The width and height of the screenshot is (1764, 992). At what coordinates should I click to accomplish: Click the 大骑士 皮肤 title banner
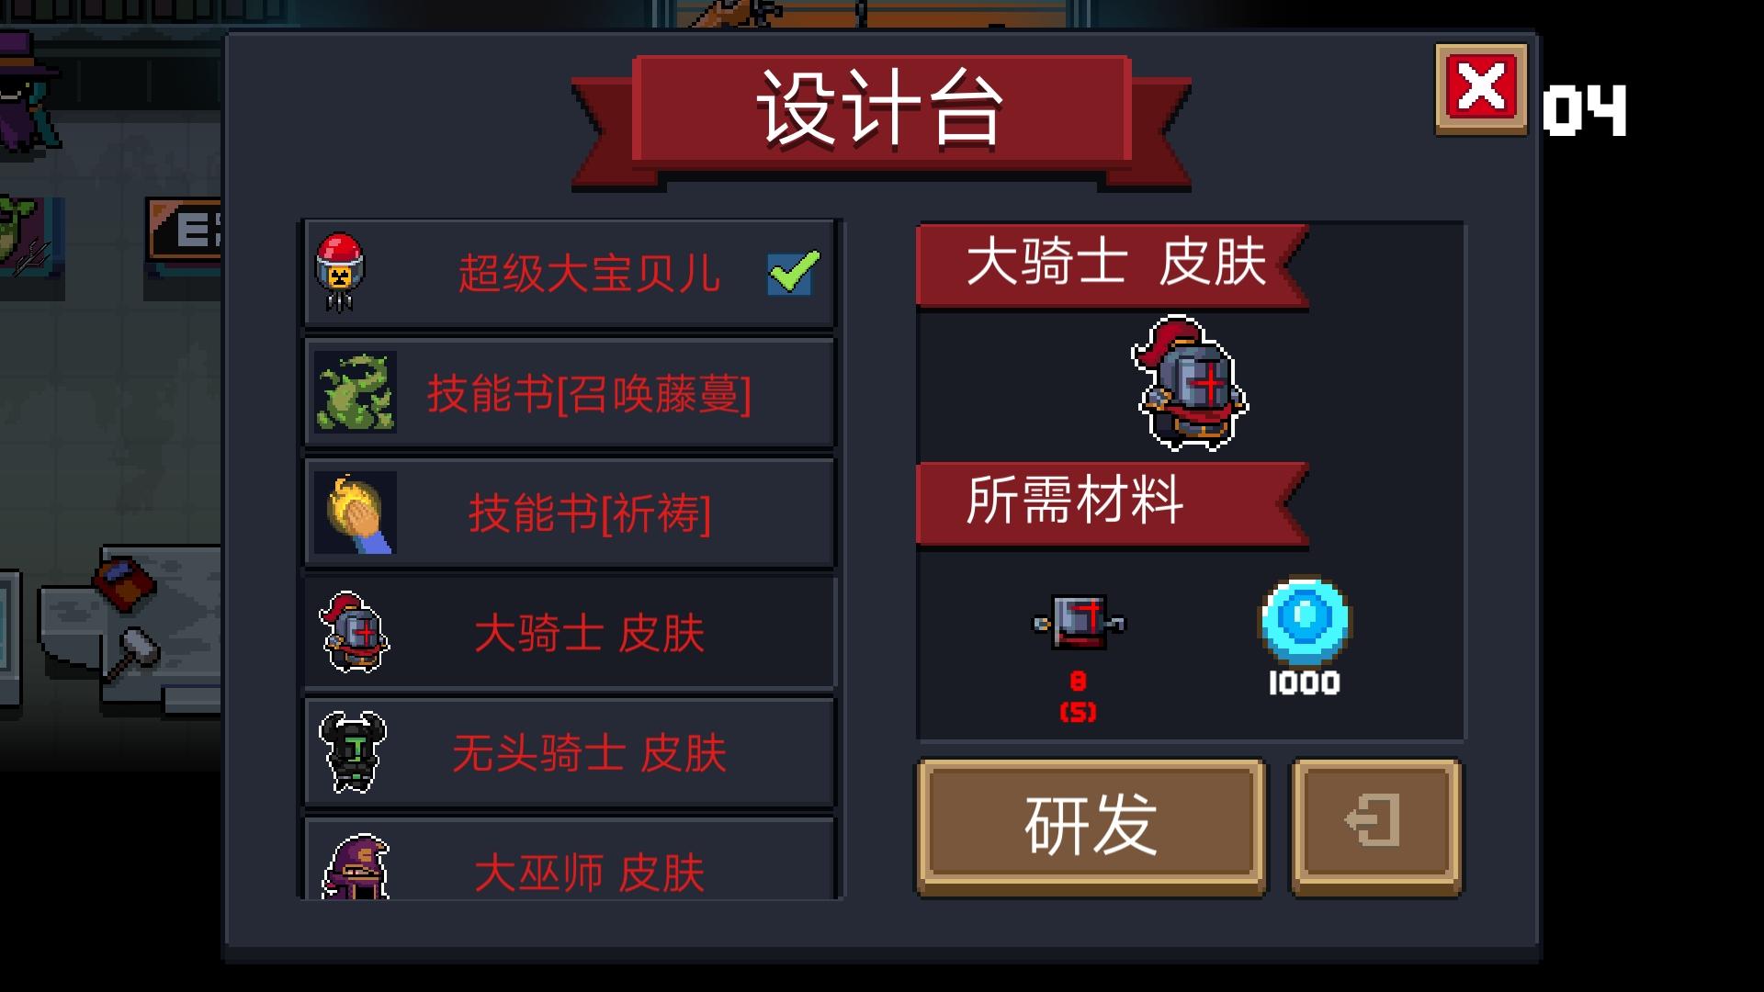click(1113, 265)
